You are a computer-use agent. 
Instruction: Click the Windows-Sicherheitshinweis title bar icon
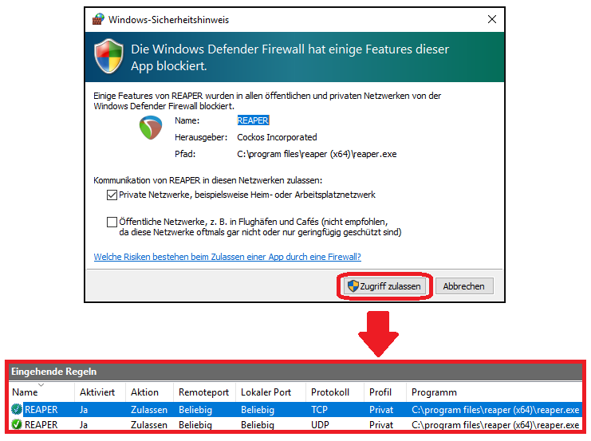coord(98,18)
